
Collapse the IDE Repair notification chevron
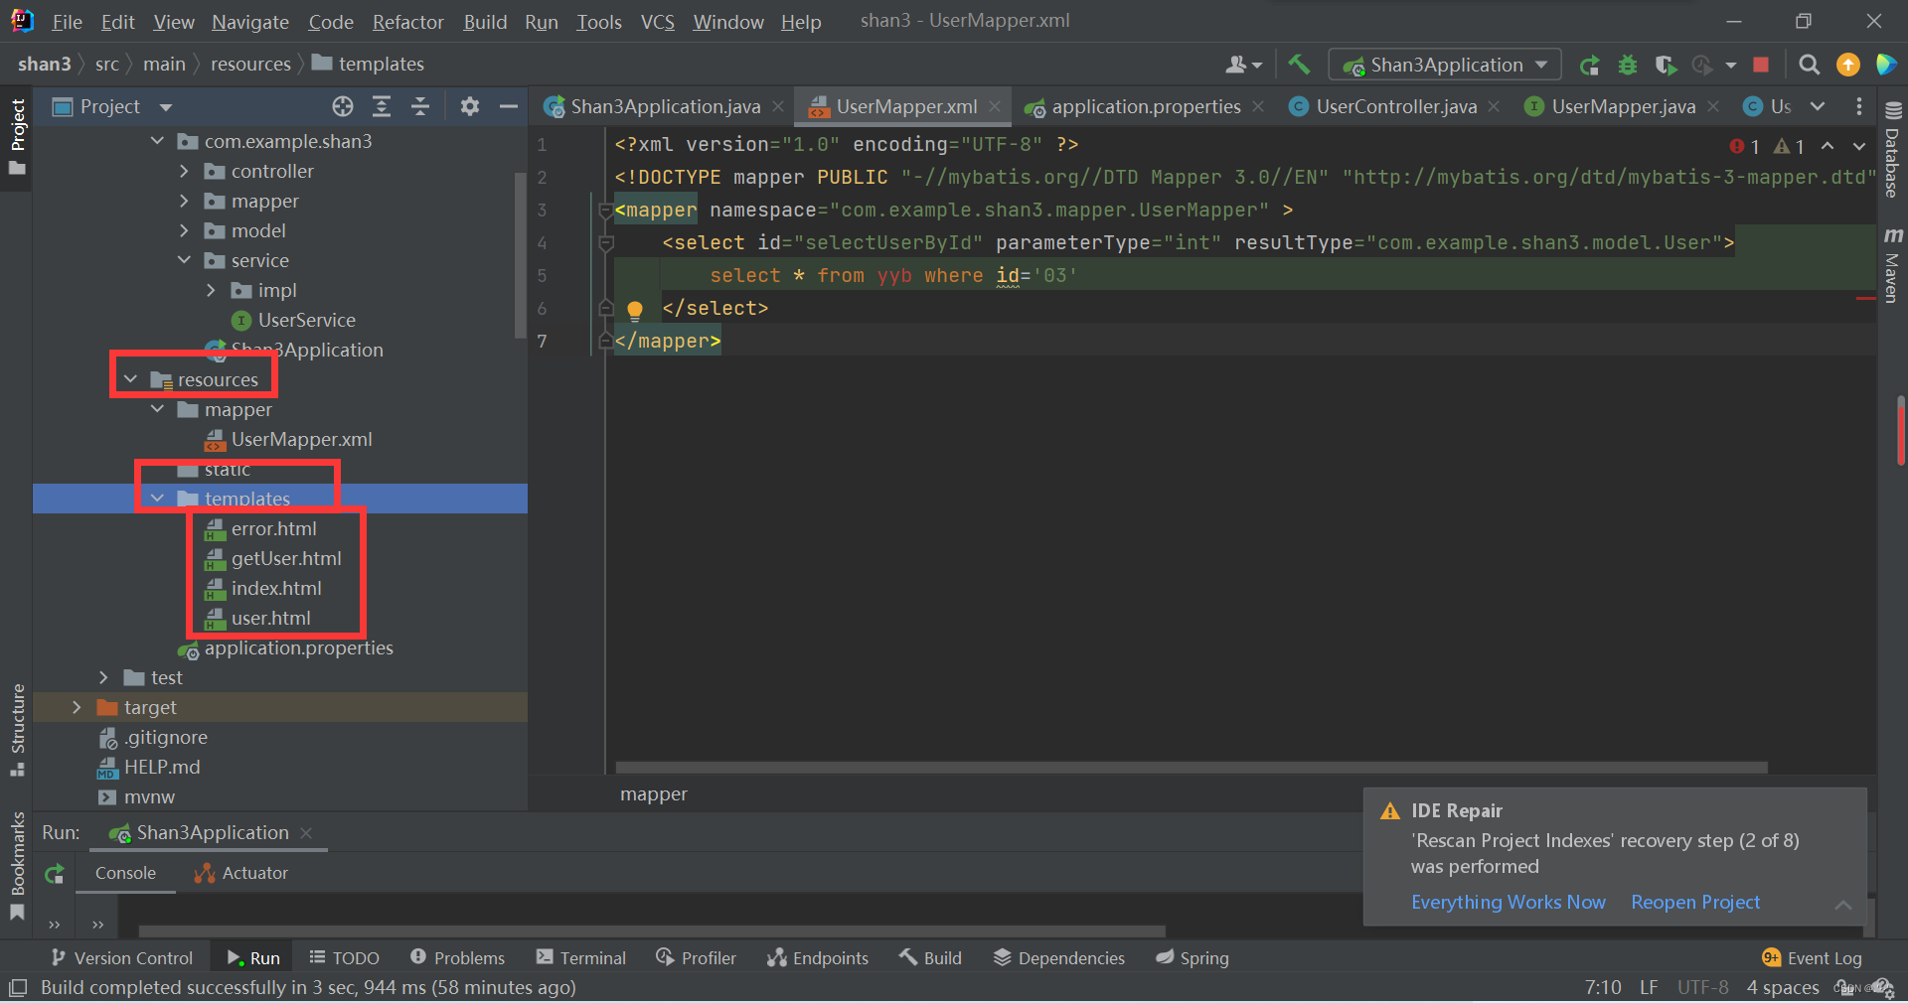click(1842, 905)
